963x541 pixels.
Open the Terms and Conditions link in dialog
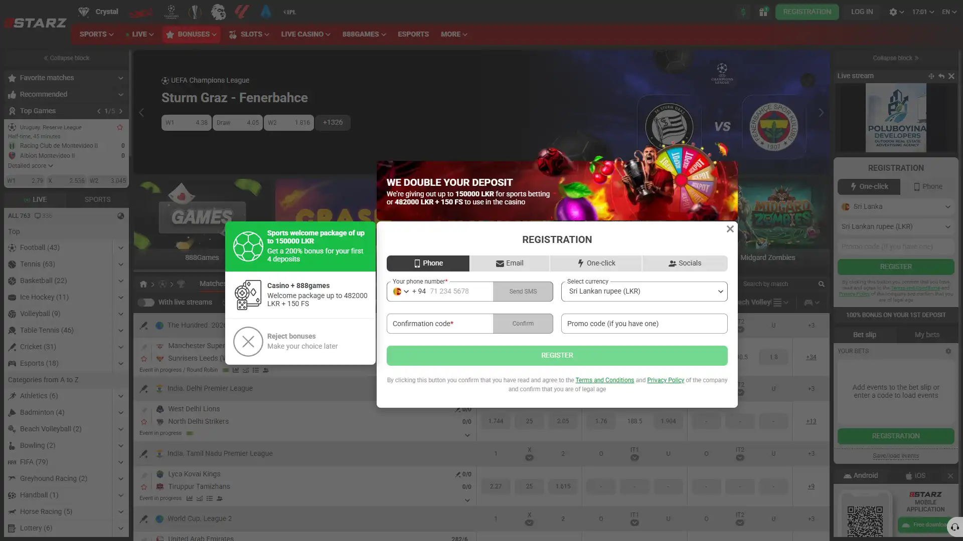pos(604,380)
